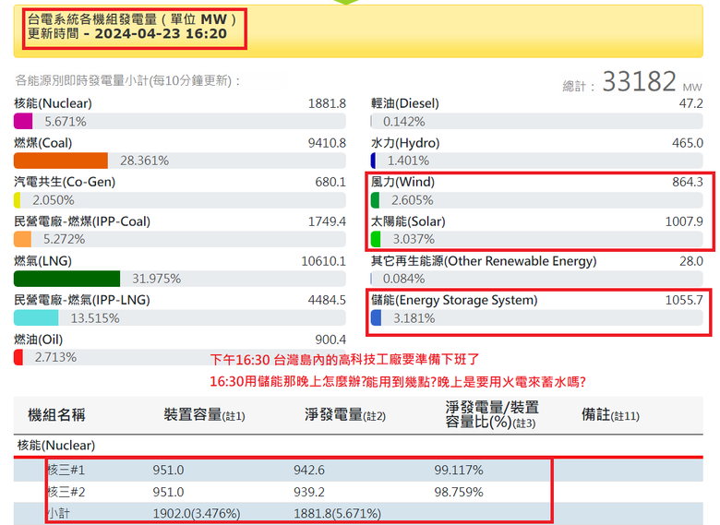Select the 核能(Nuclear) label in summary
The height and width of the screenshot is (525, 720).
53,103
